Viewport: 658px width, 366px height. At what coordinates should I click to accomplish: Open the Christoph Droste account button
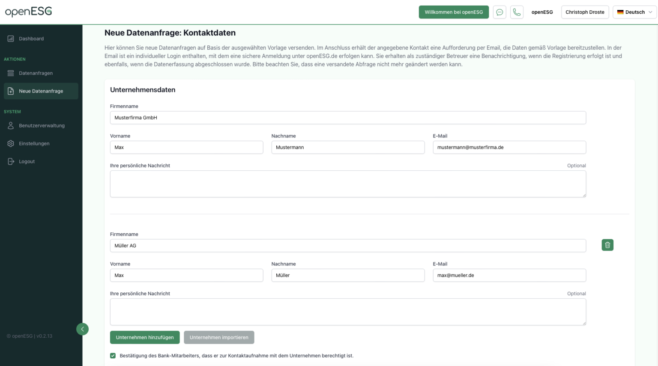(585, 12)
